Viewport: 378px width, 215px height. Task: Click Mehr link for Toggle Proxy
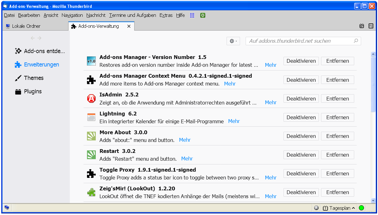tap(271, 178)
